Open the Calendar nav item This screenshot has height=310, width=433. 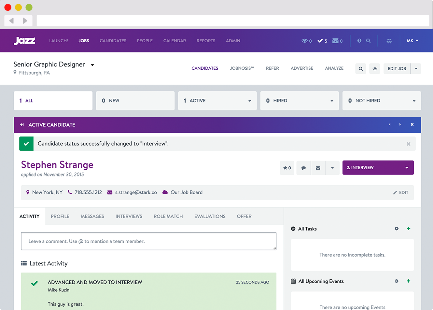pos(175,41)
